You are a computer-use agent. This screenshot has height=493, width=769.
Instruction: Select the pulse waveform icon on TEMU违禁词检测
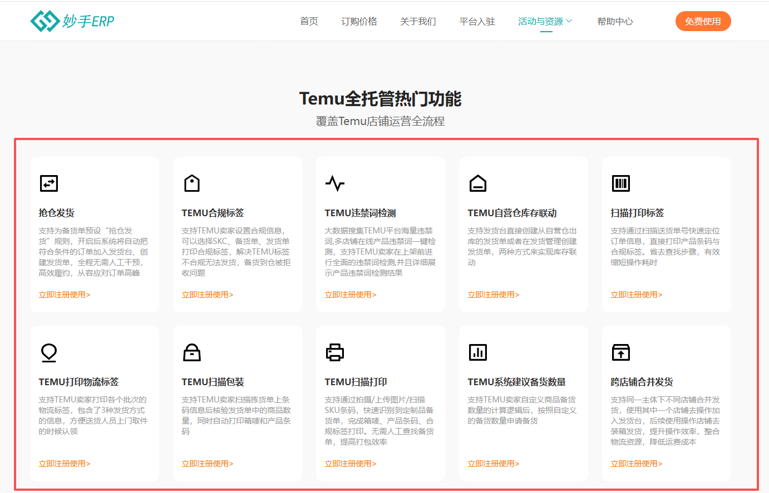click(x=334, y=183)
